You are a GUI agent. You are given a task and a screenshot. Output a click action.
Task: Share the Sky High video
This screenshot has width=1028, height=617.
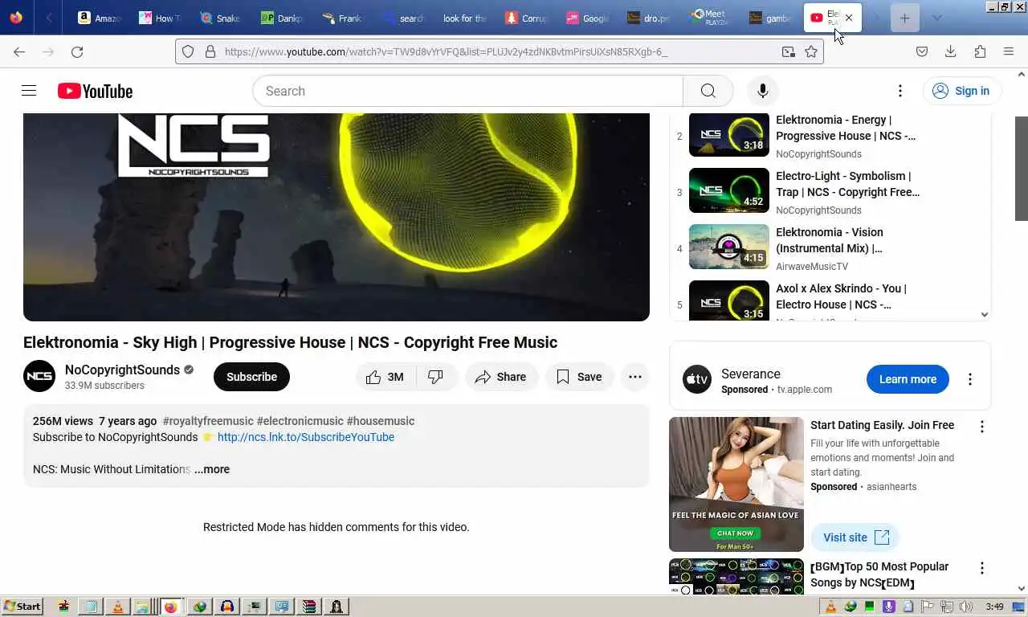click(500, 377)
